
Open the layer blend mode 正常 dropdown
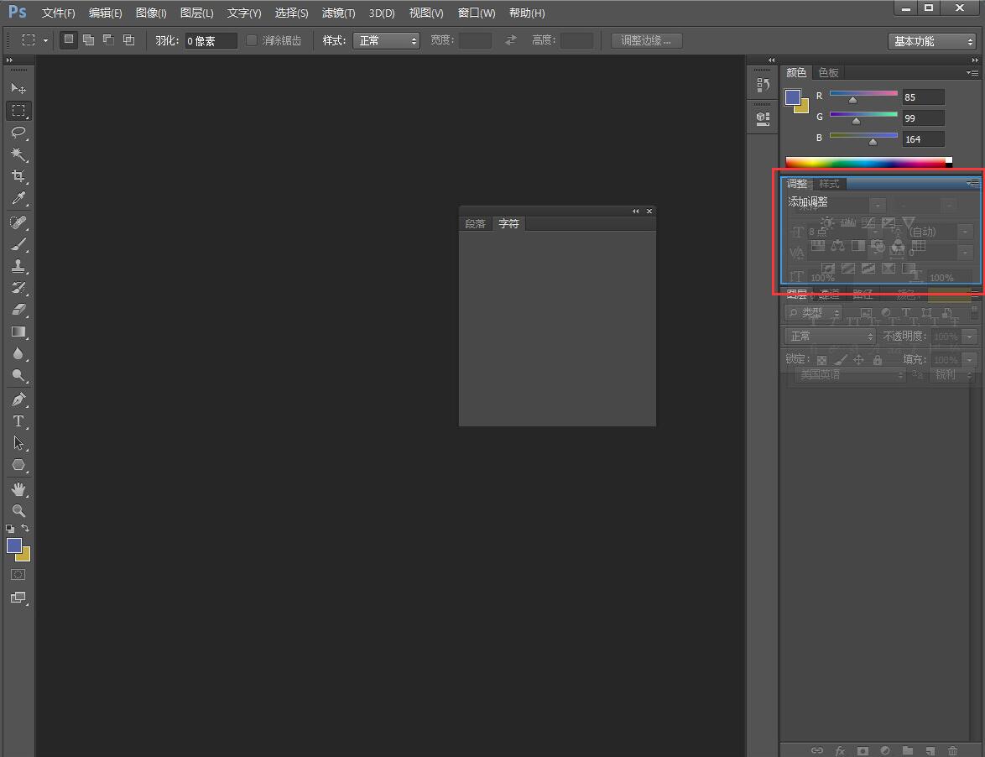(830, 336)
